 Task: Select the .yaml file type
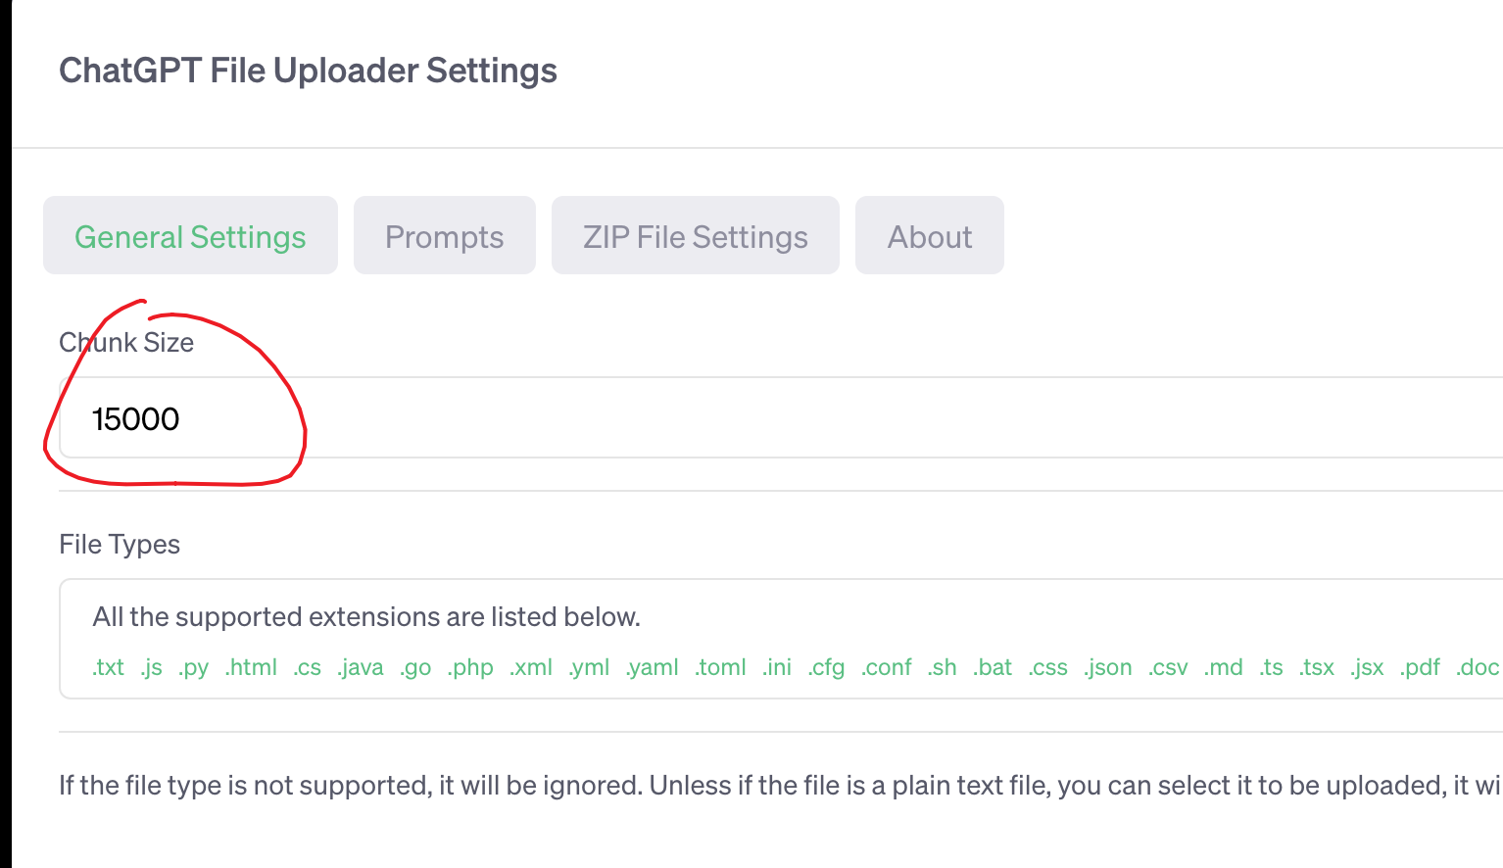coord(652,667)
